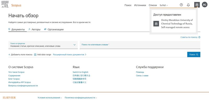Click the institution icon in access popup
The image size is (209, 100).
click(156, 24)
